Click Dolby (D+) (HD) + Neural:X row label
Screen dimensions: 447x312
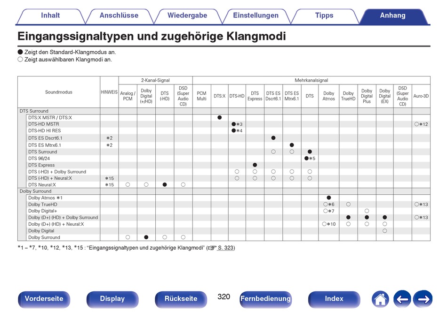(56, 224)
